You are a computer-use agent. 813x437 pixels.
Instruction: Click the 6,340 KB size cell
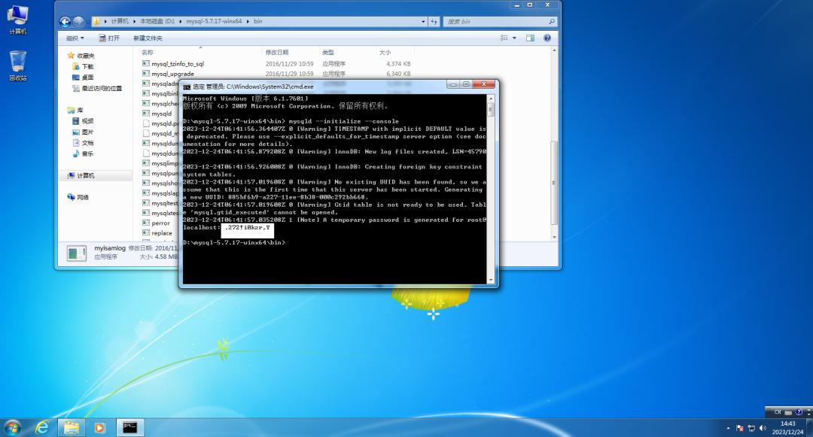point(398,74)
